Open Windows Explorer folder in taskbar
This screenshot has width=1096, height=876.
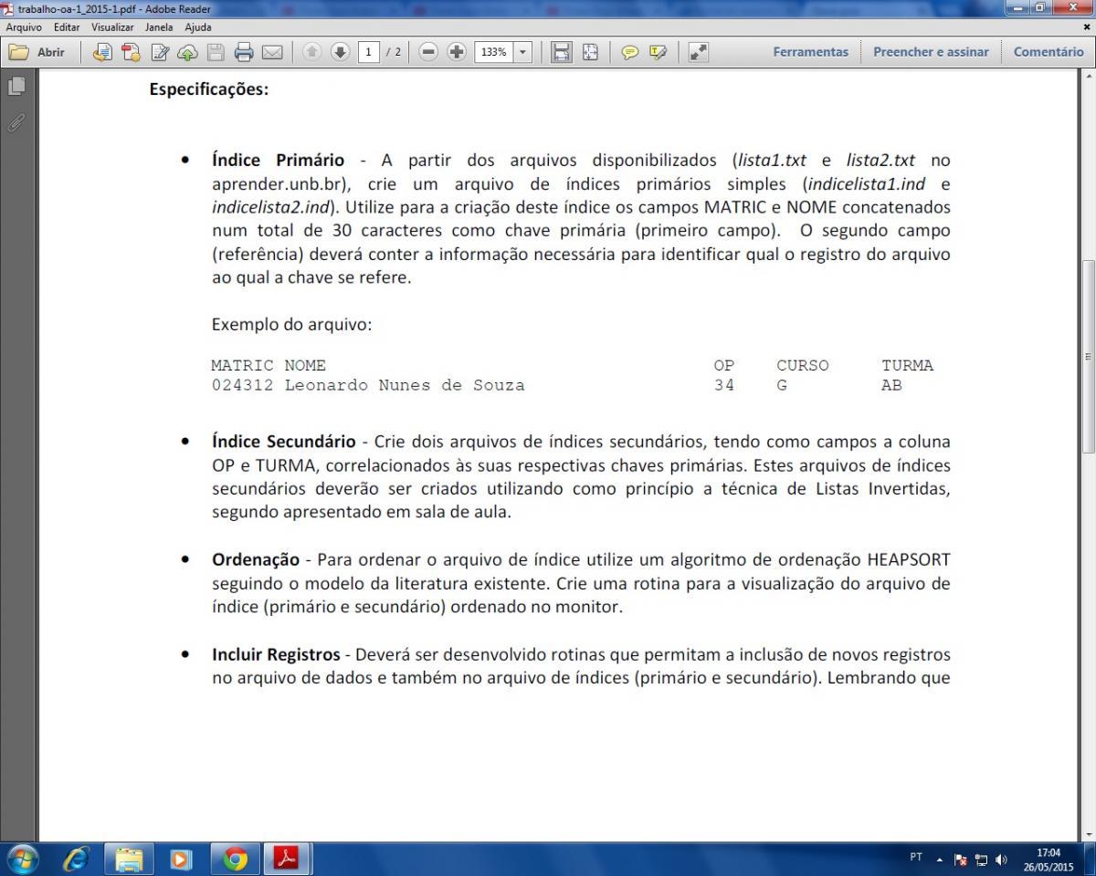129,860
